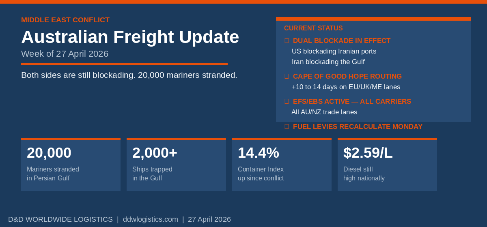Click the bullet icon beside Fuel Levies Recalculate Monday
Viewport: 487px width, 227px height.
point(287,126)
